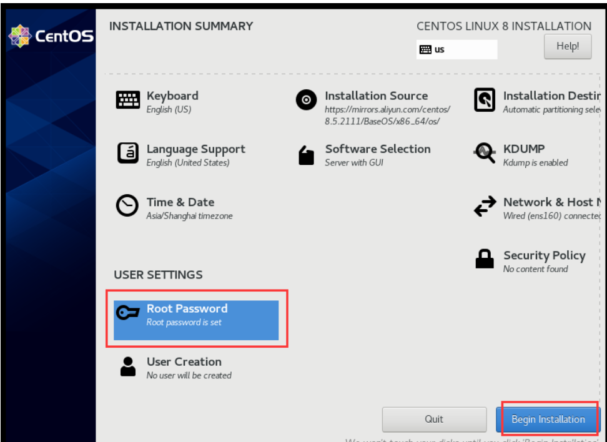
Task: Click the Security Policy lock icon
Action: [x=485, y=259]
